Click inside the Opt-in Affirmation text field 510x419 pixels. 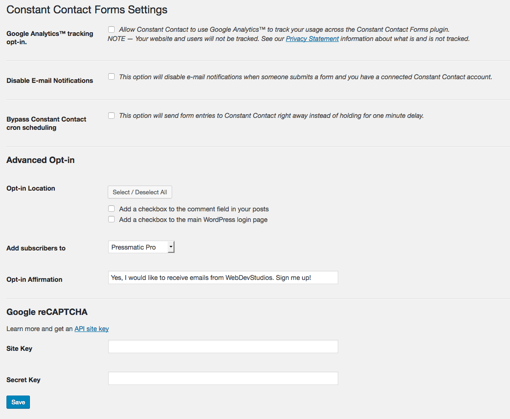click(223, 278)
